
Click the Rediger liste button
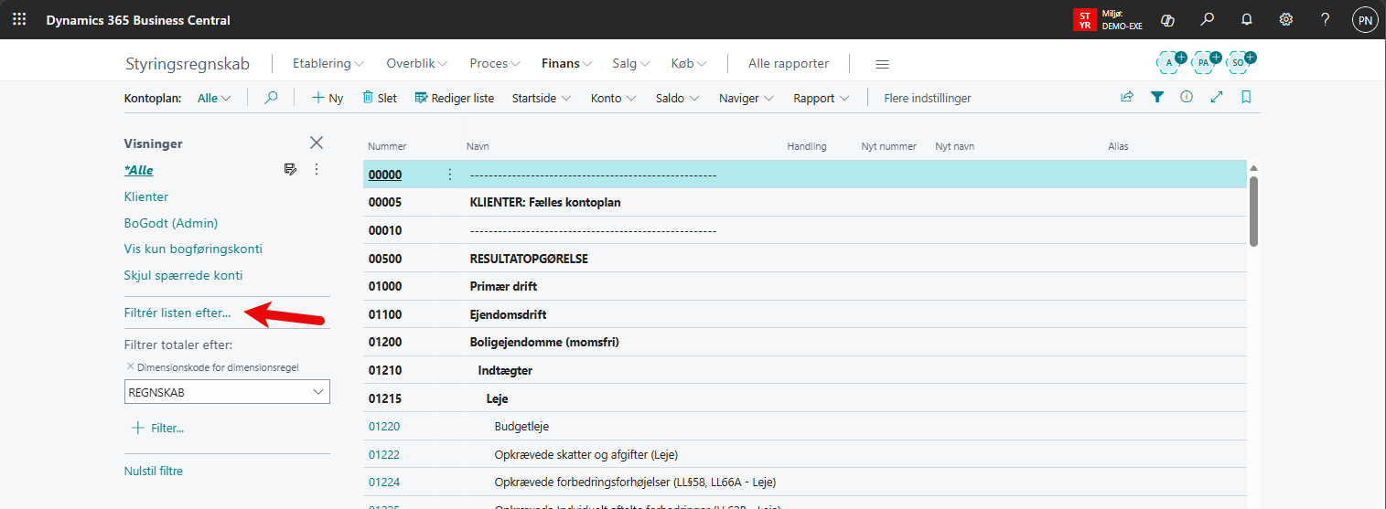pyautogui.click(x=454, y=98)
